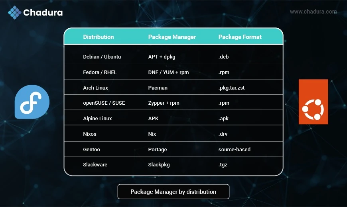The height and width of the screenshot is (207, 347).
Task: Click the Pacman package manager cell
Action: click(158, 88)
